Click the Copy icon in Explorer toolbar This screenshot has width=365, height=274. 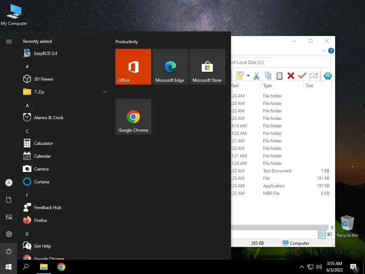pyautogui.click(x=268, y=76)
